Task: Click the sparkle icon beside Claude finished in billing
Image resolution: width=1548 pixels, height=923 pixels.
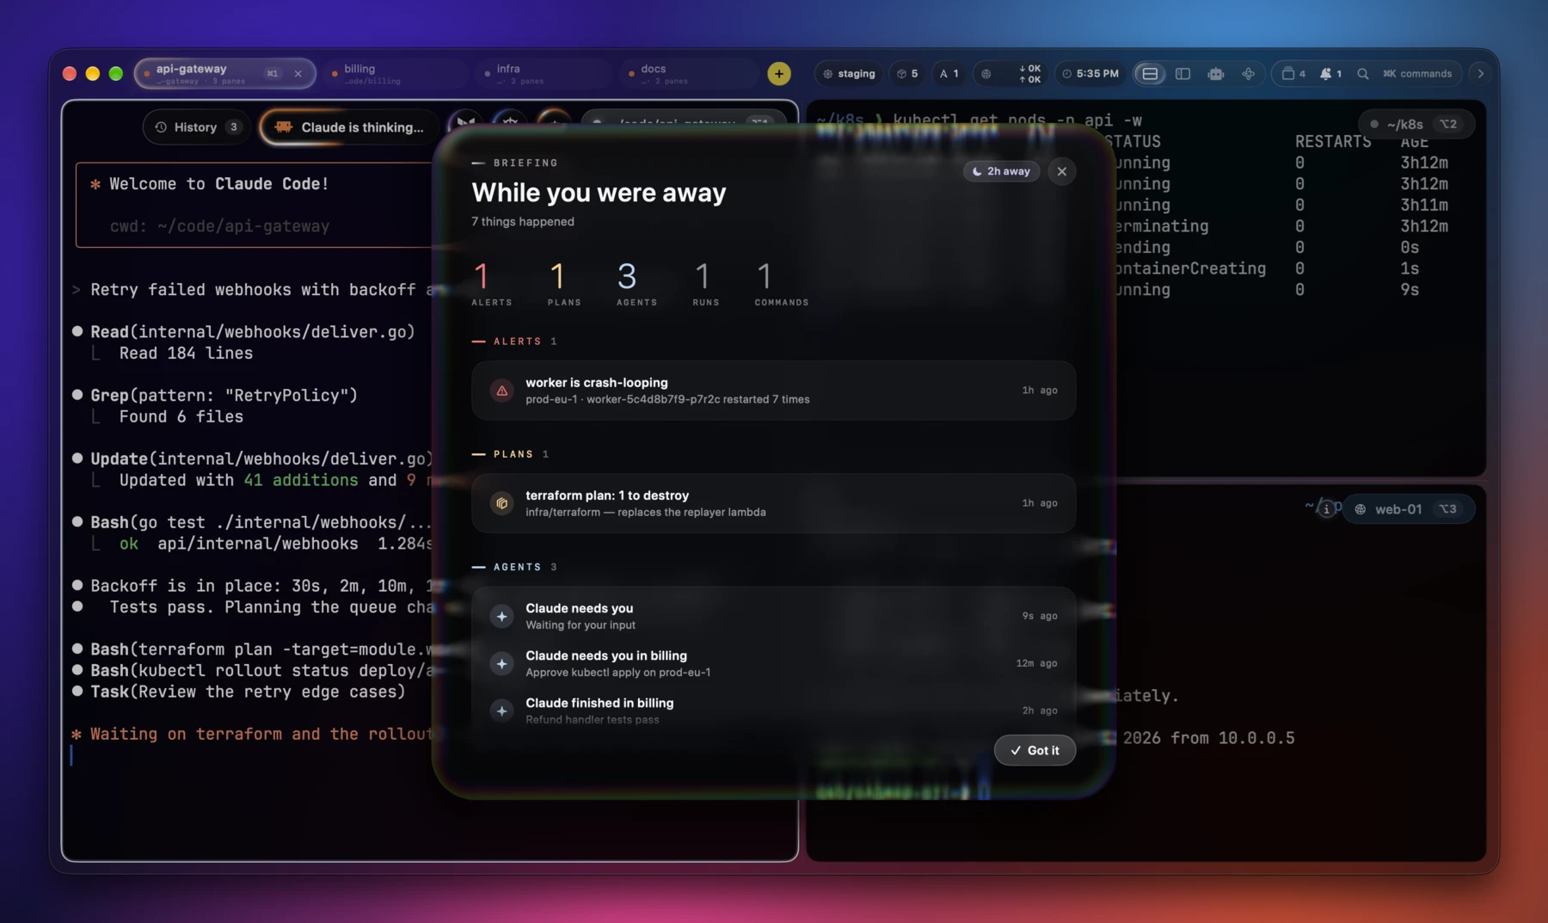Action: (x=501, y=711)
